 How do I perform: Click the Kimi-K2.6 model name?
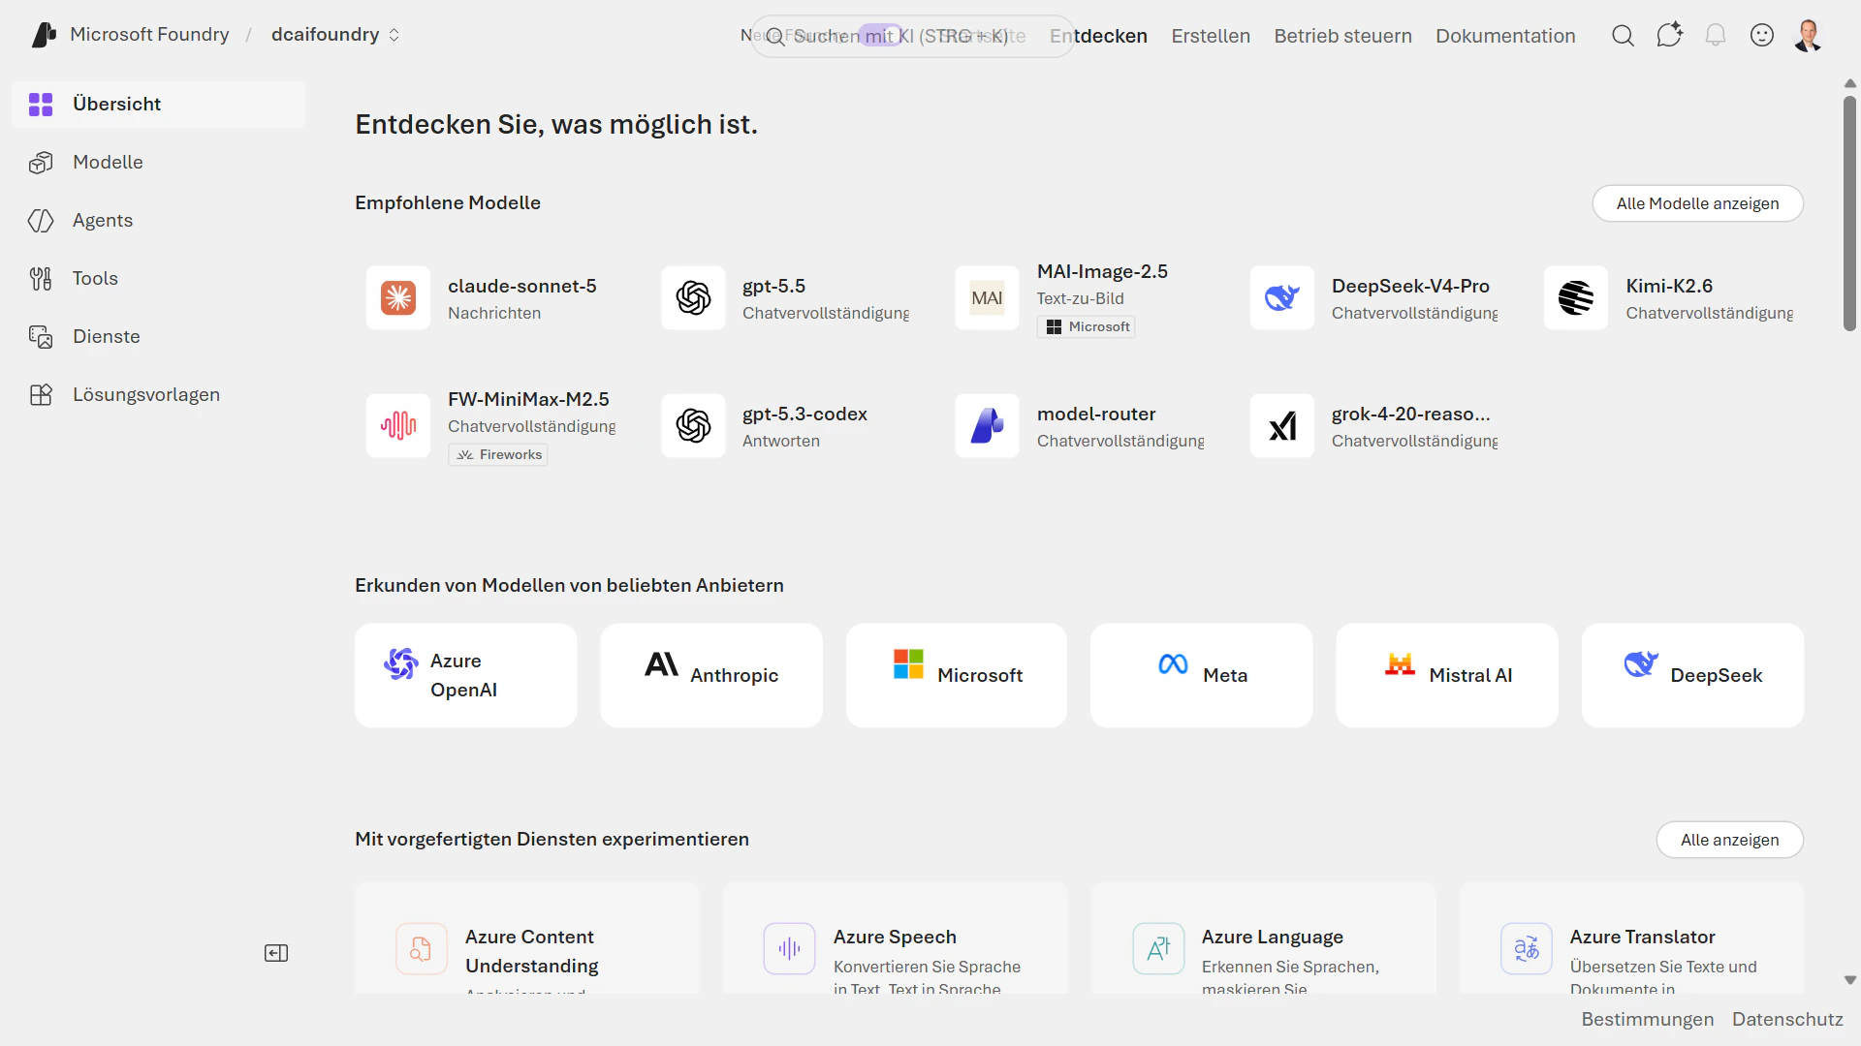pyautogui.click(x=1669, y=286)
